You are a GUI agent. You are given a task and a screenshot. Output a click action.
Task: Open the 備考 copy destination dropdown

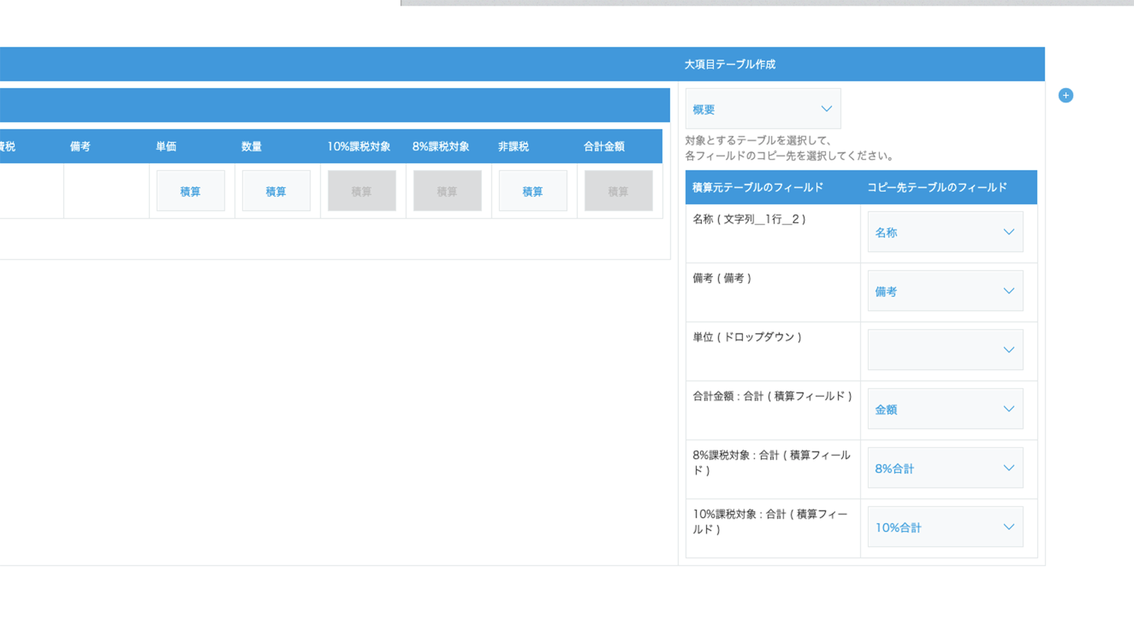coord(945,291)
